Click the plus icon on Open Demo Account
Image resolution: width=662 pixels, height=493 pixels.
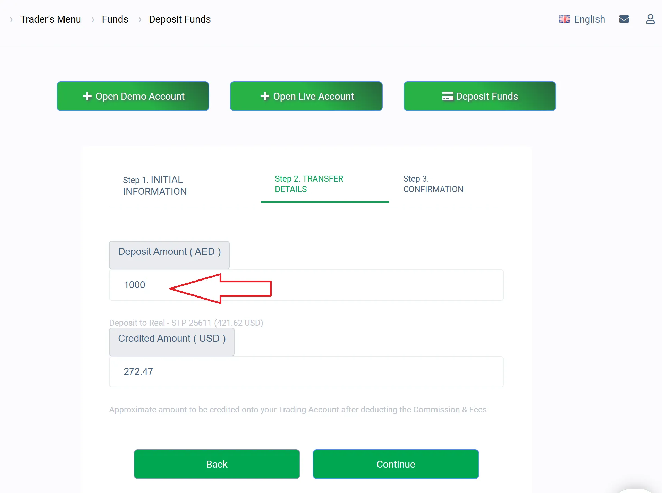point(87,96)
